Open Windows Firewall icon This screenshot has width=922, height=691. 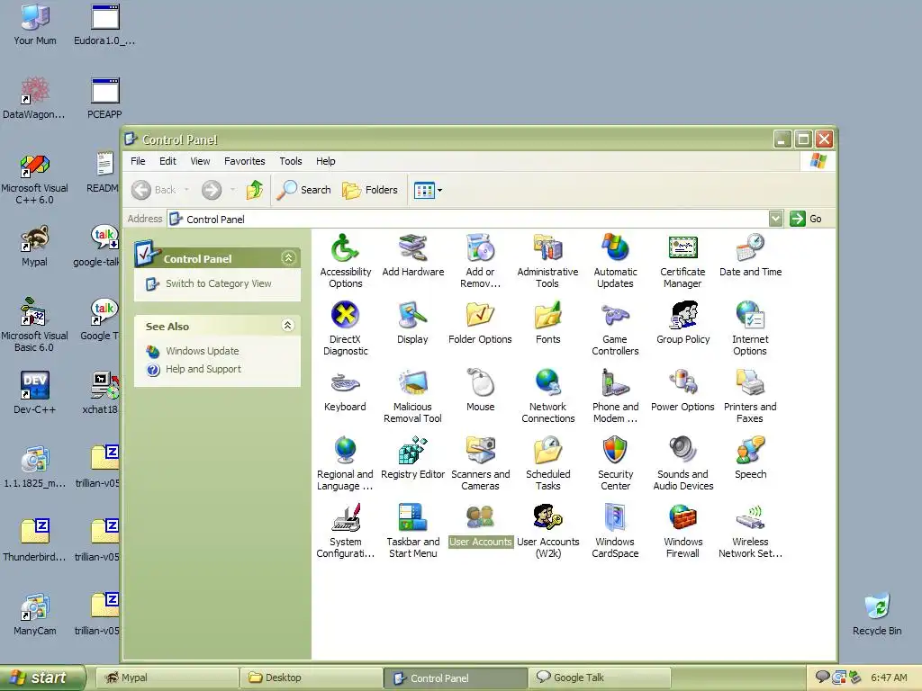tap(682, 531)
